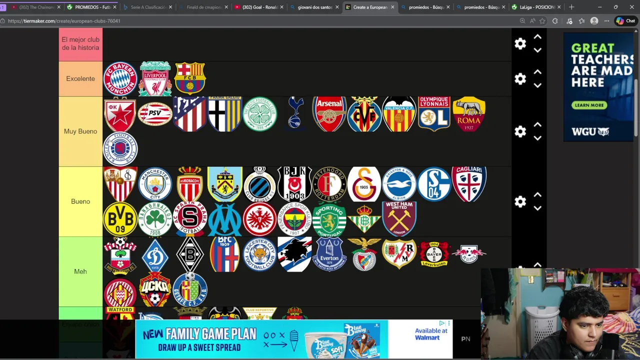The image size is (640, 360).
Task: Open settings gear for Bueno row
Action: 520,201
